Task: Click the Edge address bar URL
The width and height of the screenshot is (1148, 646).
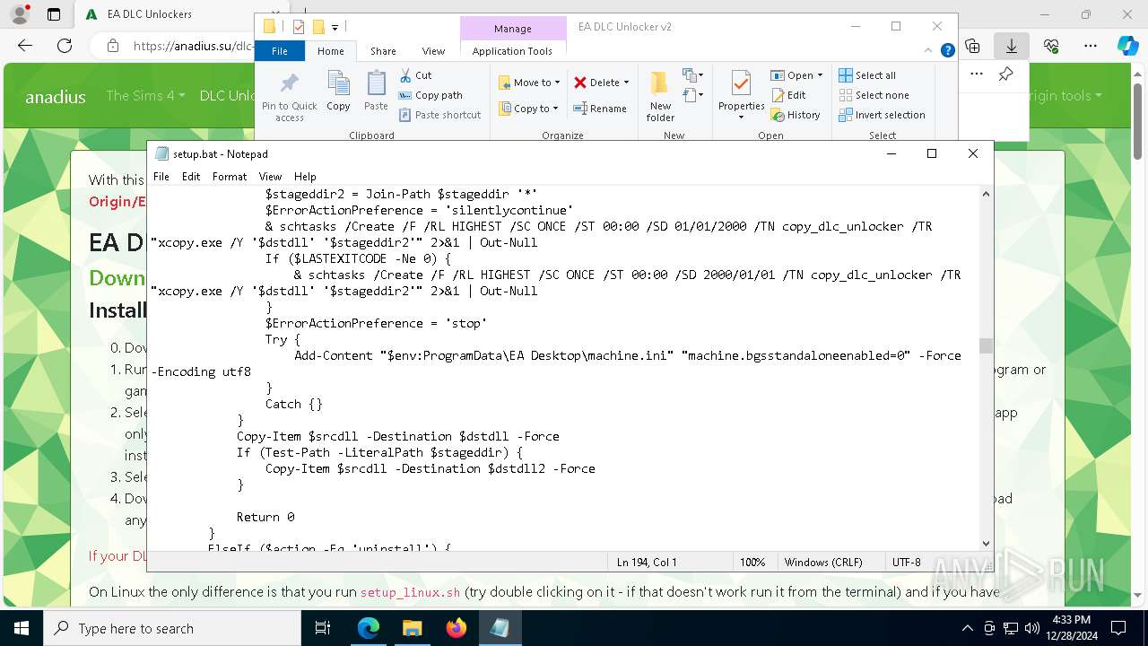Action: point(192,46)
